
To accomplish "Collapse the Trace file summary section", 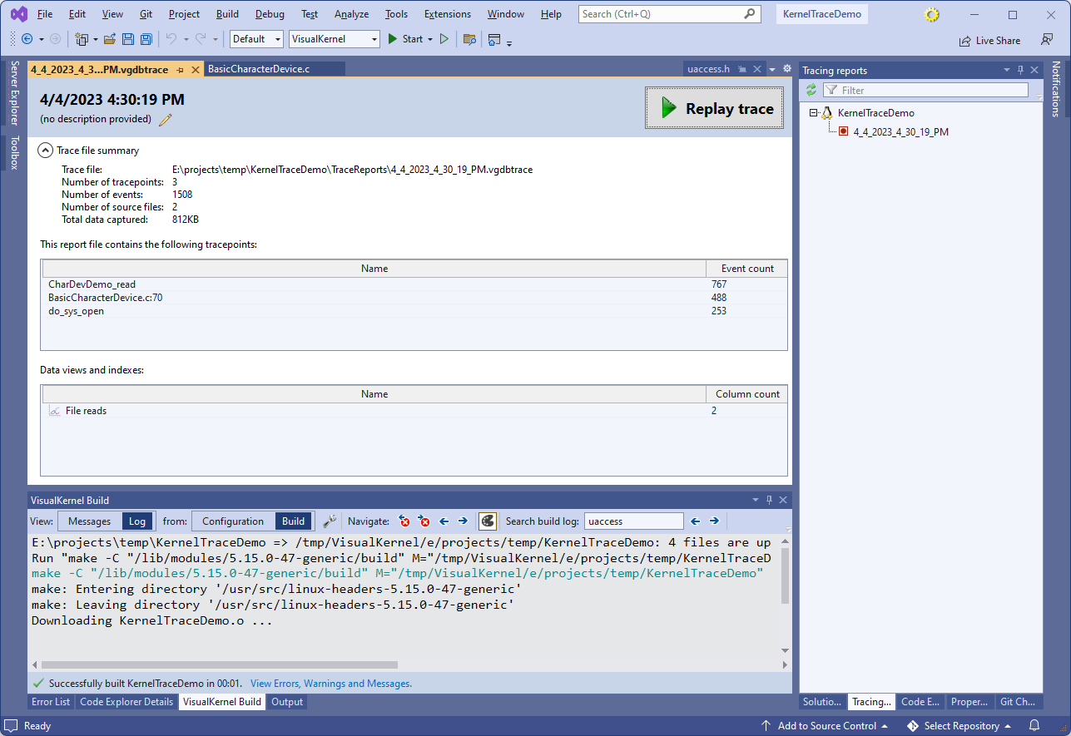I will [x=45, y=151].
